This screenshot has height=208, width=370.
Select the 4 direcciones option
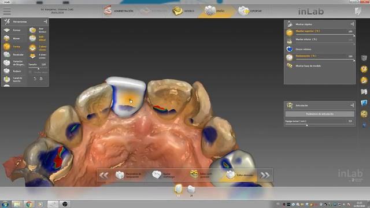[38, 56]
